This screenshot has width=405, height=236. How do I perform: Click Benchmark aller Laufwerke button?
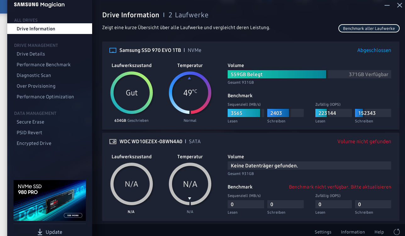click(x=369, y=28)
